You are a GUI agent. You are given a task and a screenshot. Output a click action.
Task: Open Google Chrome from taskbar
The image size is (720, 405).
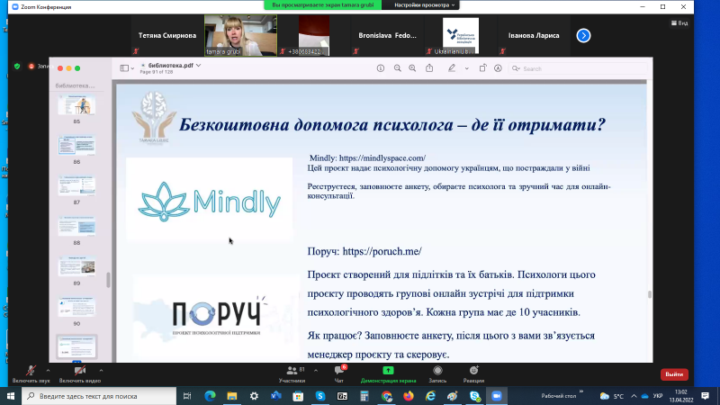pos(387,396)
